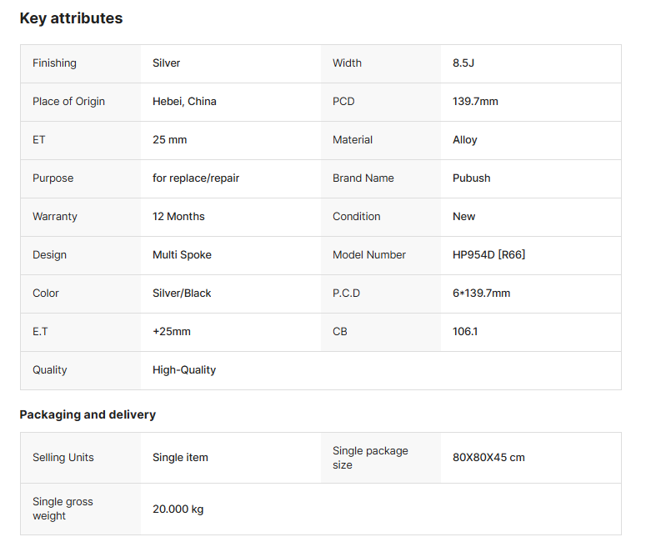Click the Finishing attribute label
The width and height of the screenshot is (646, 547).
coord(54,63)
